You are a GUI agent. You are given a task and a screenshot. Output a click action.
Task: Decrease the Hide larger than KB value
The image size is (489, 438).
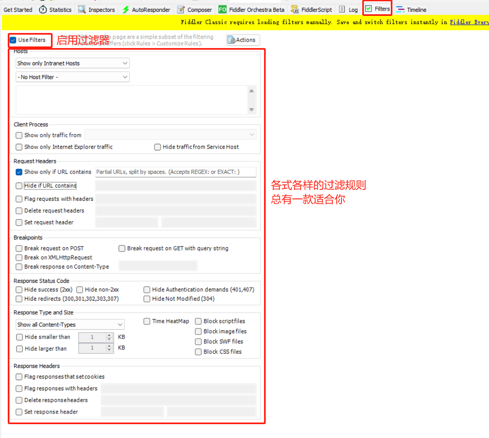tap(109, 350)
